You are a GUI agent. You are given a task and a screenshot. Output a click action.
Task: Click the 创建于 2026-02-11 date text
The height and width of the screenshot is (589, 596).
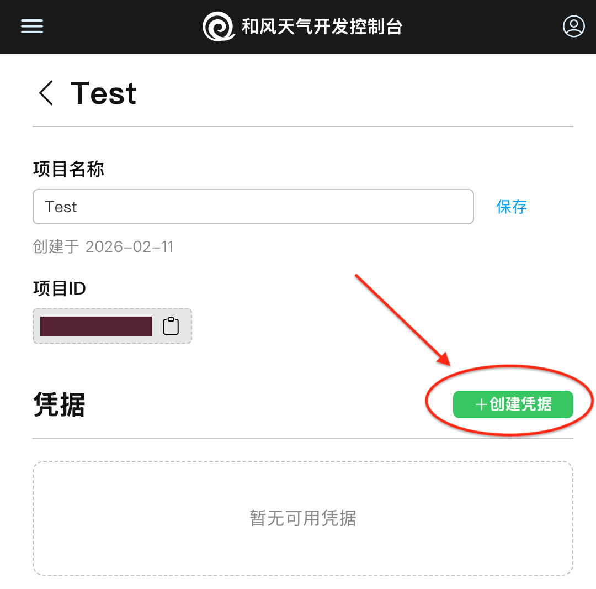103,246
